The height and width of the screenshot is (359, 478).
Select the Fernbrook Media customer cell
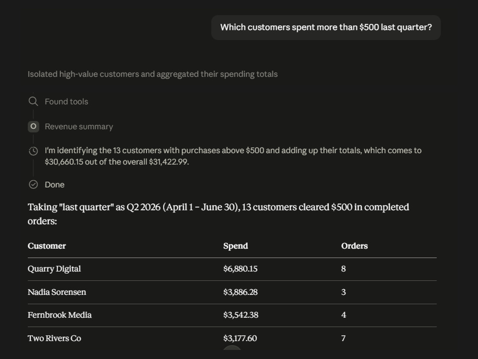pos(60,315)
